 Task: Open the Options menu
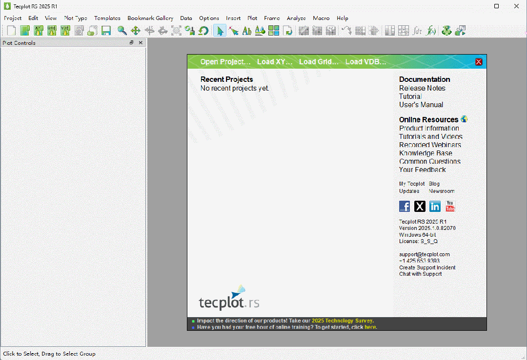(x=209, y=18)
